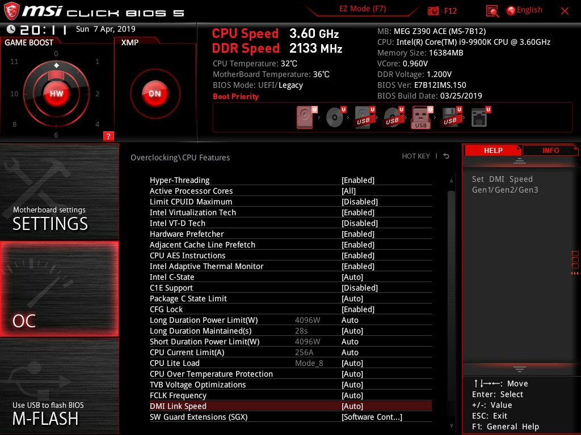The width and height of the screenshot is (581, 435).
Task: Switch to the HELP tab
Action: [493, 150]
